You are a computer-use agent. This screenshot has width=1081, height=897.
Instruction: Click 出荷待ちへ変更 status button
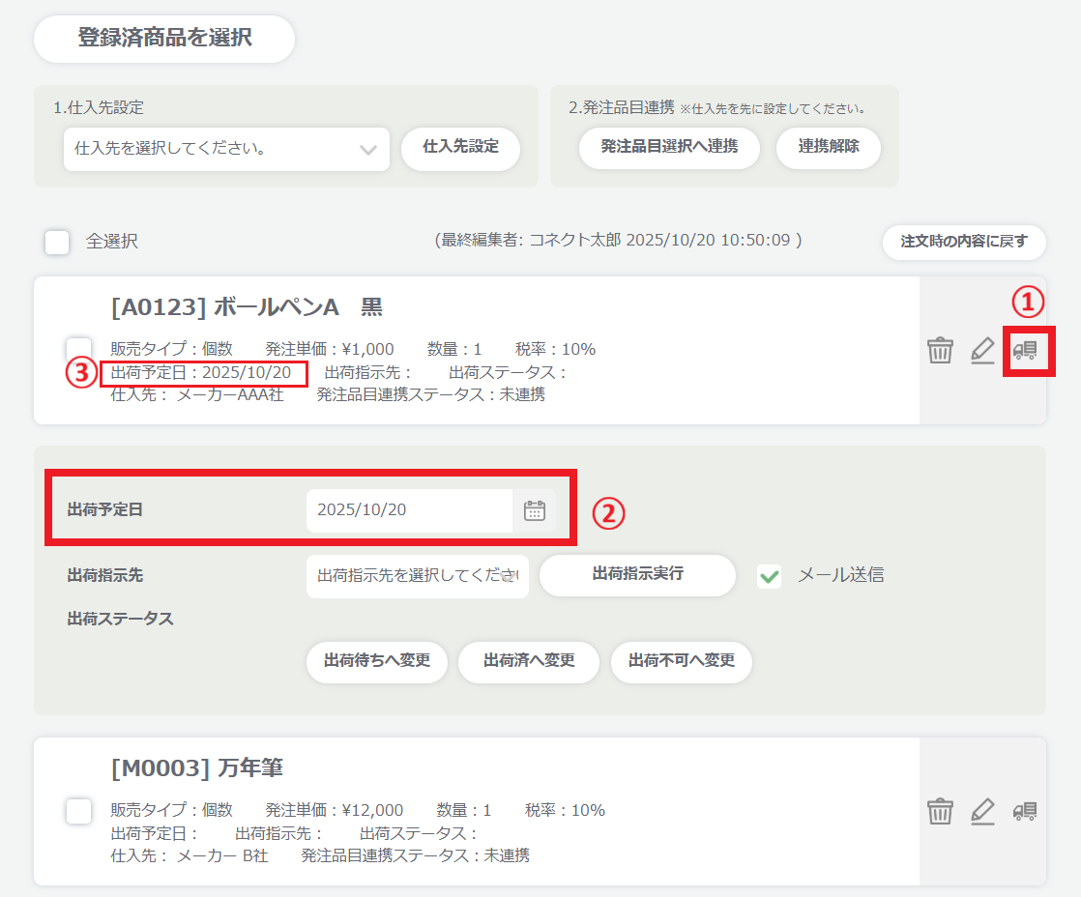point(377,662)
